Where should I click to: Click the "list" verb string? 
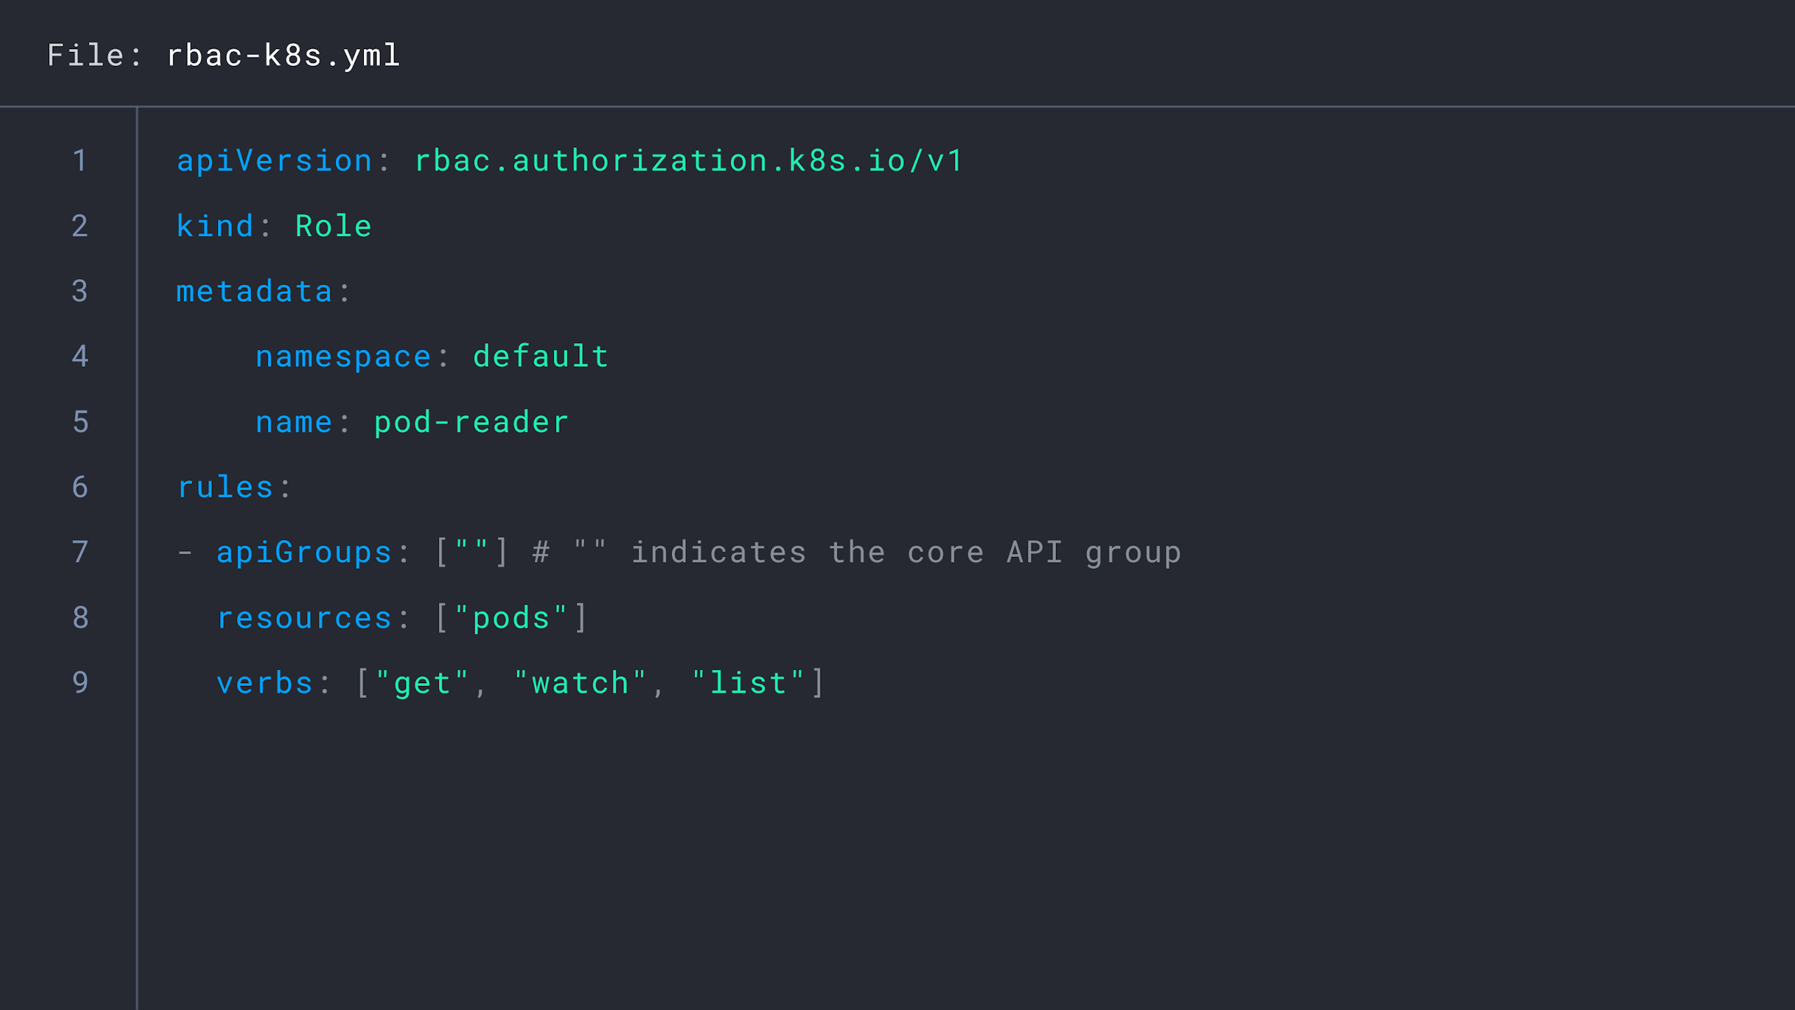(748, 682)
